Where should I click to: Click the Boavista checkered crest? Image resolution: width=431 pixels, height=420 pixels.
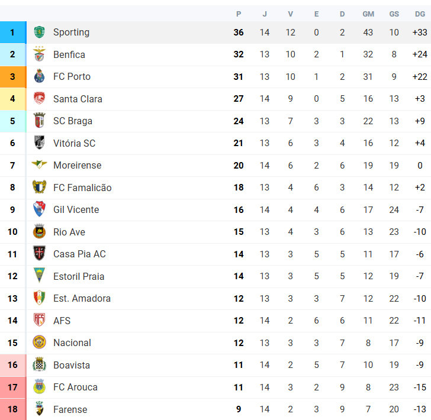39,364
